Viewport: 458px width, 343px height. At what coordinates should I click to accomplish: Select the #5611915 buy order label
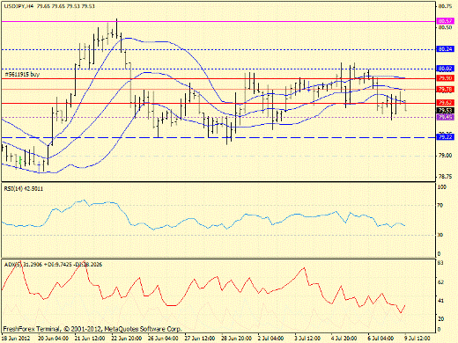[22, 75]
